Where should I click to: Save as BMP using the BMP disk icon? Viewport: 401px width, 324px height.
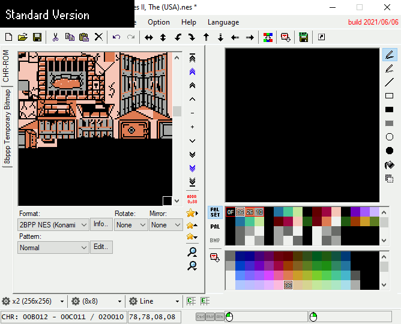click(x=303, y=38)
